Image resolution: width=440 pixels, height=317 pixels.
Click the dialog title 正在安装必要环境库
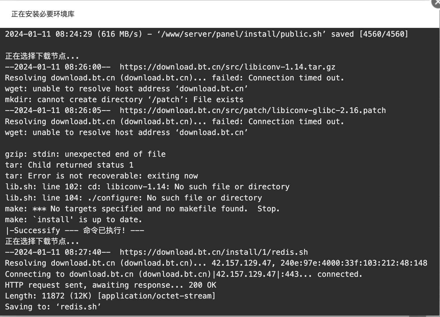[43, 14]
